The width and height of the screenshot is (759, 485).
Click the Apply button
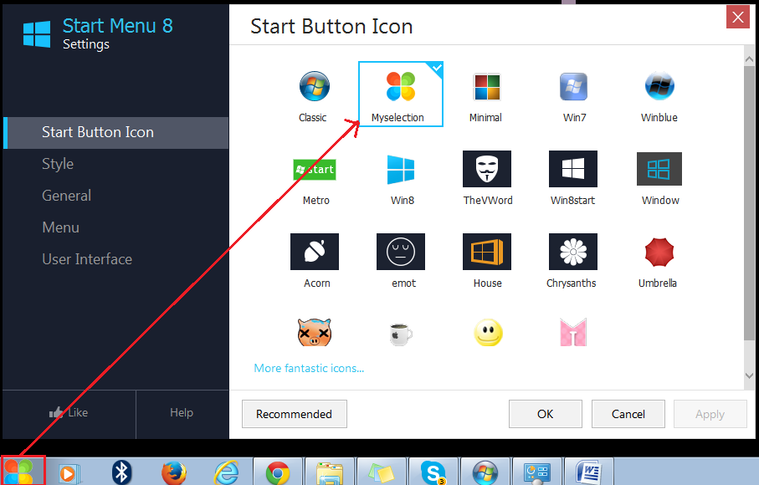point(710,414)
